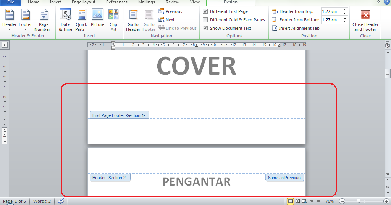This screenshot has height=205, width=391.
Task: Click Words: 2 status indicator
Action: click(42, 201)
